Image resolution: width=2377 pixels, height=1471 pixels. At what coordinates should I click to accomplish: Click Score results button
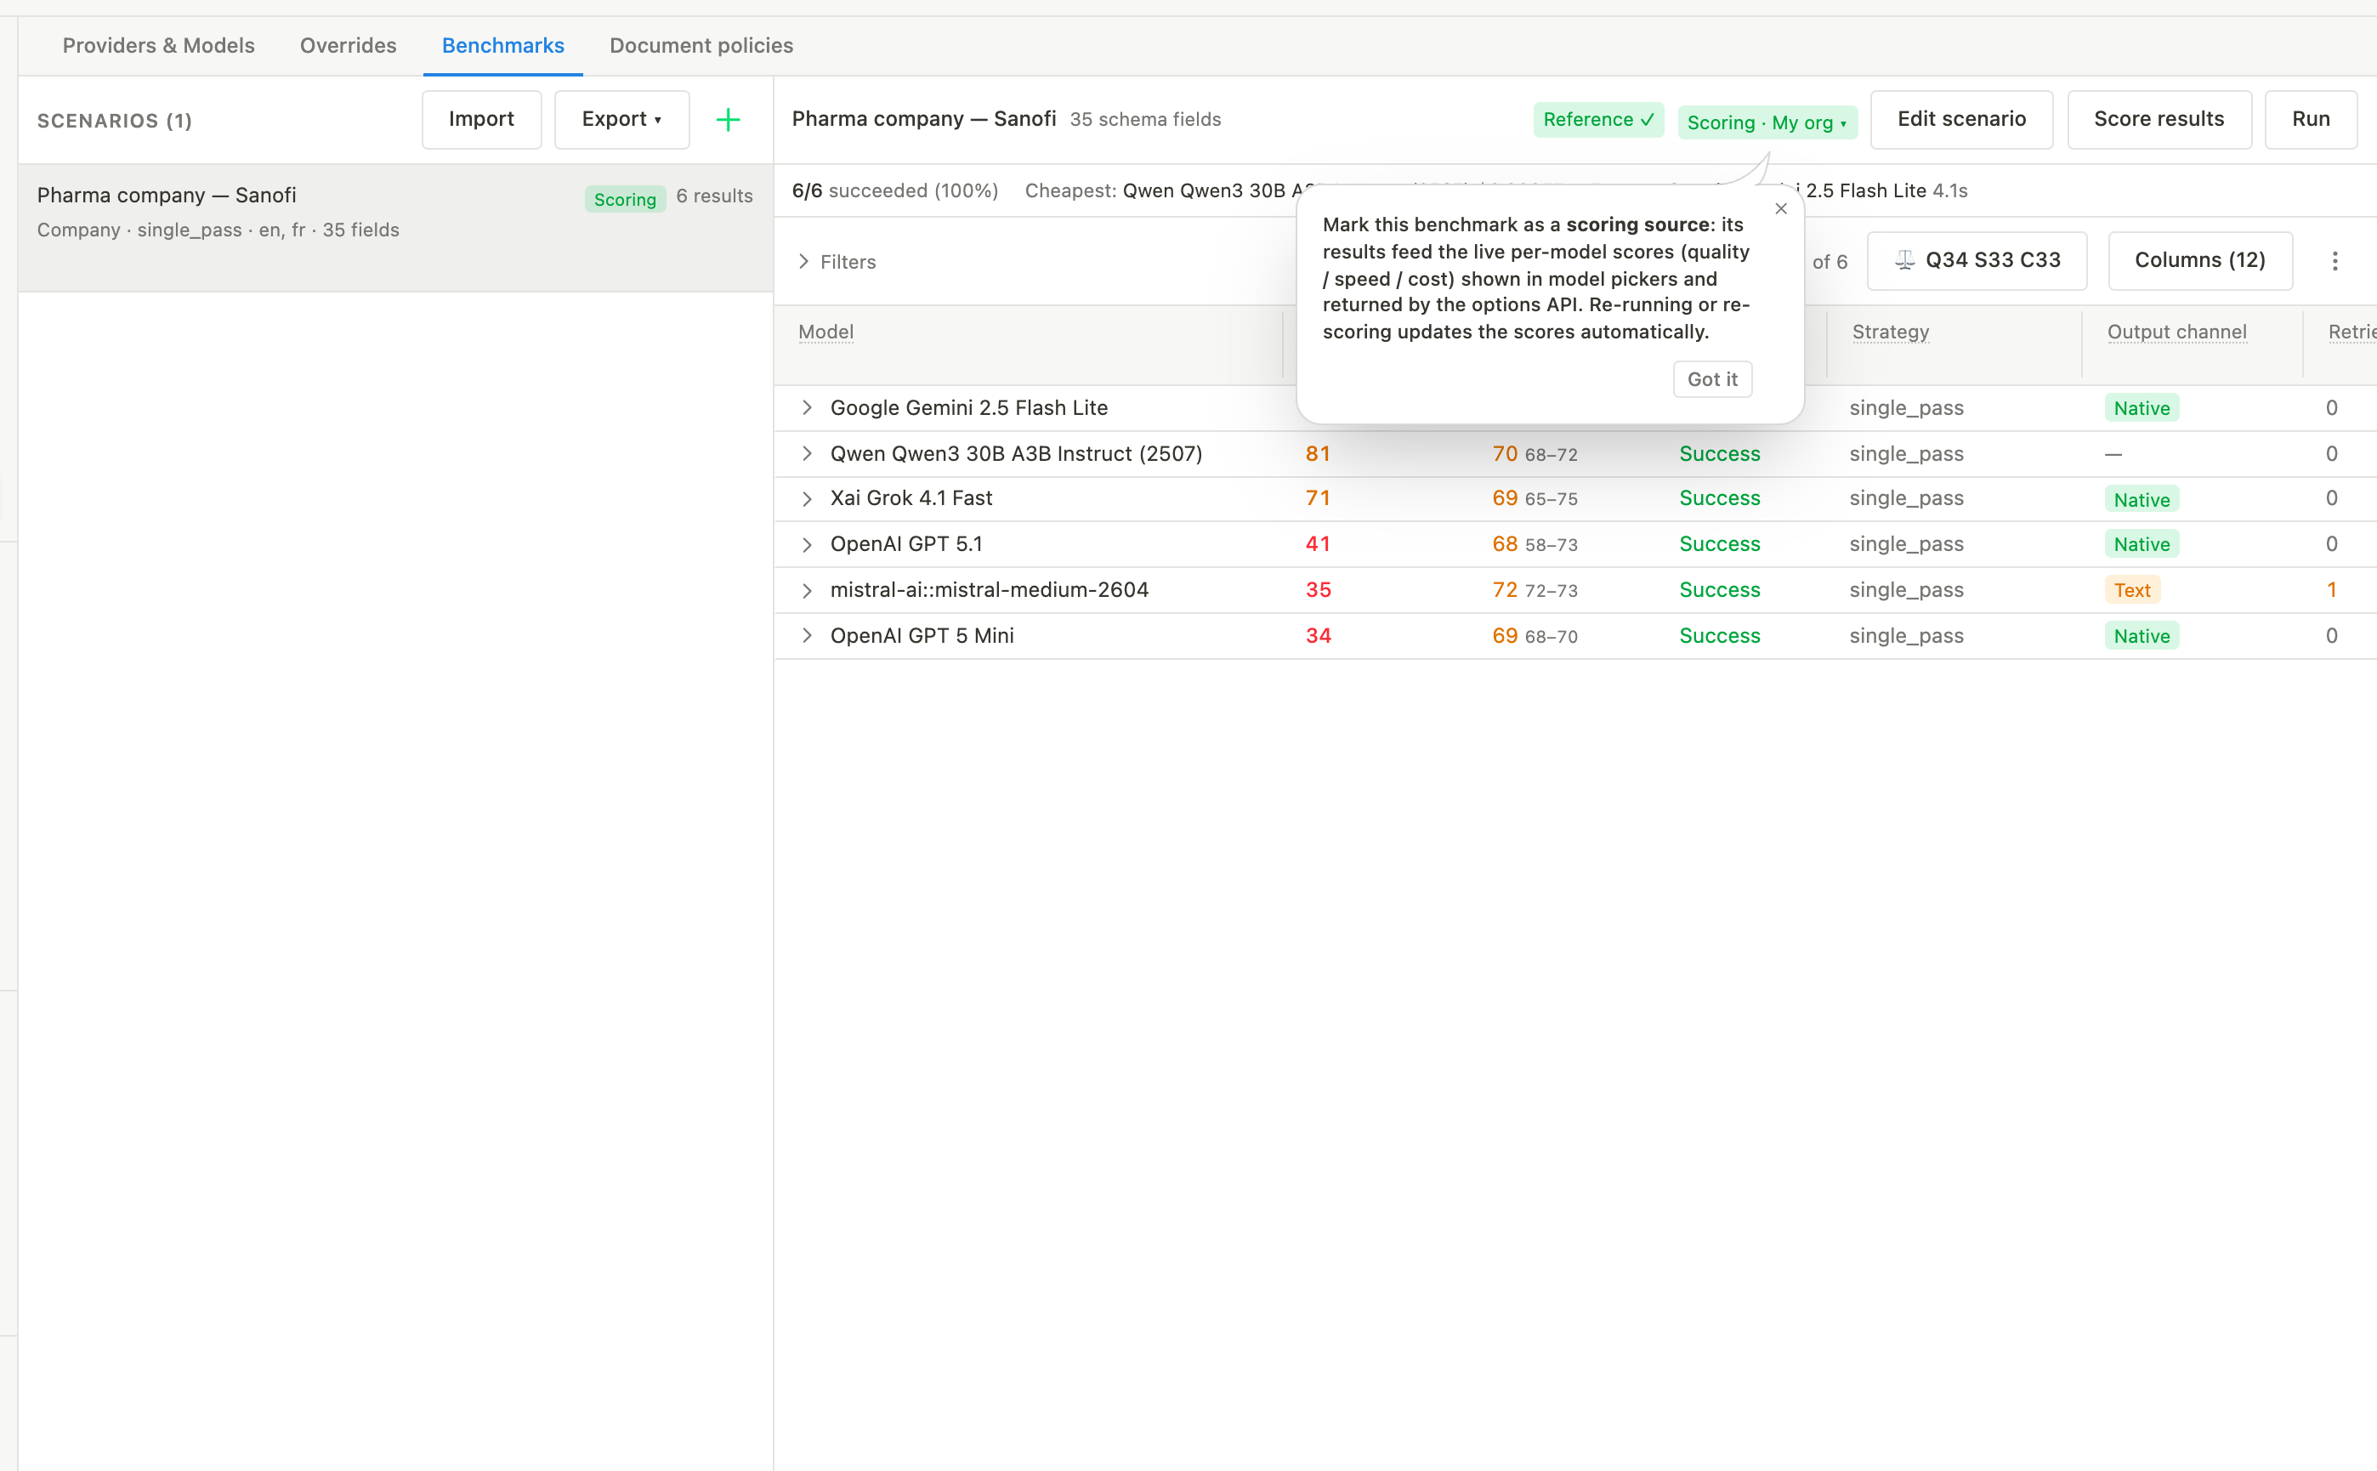tap(2159, 120)
